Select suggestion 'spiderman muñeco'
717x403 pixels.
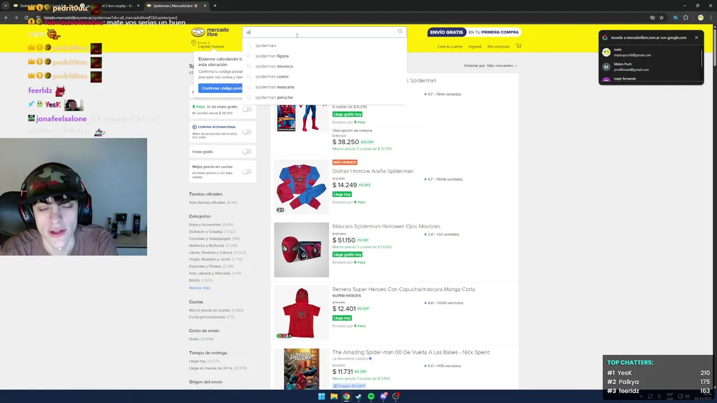point(274,66)
